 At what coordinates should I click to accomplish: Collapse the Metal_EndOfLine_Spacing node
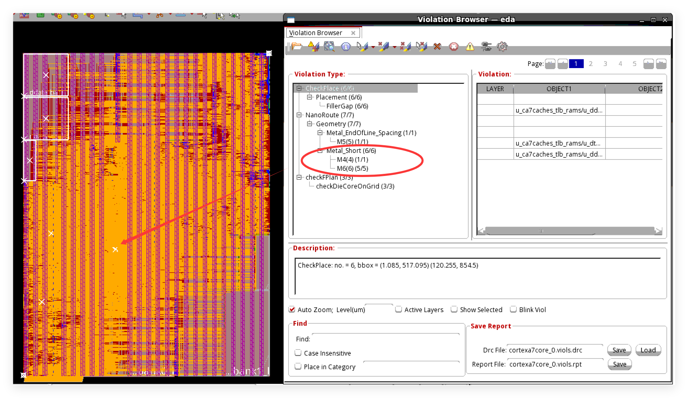click(x=320, y=133)
